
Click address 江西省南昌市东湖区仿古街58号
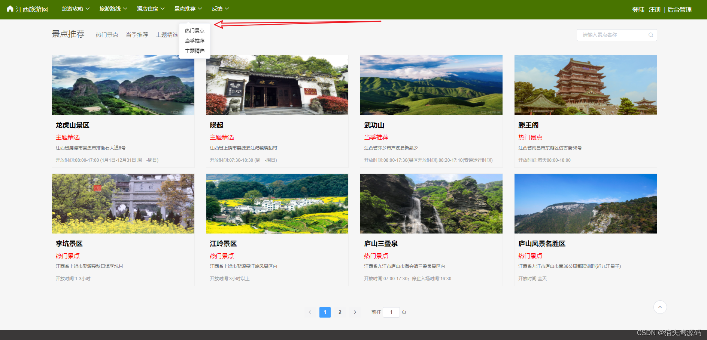[550, 148]
